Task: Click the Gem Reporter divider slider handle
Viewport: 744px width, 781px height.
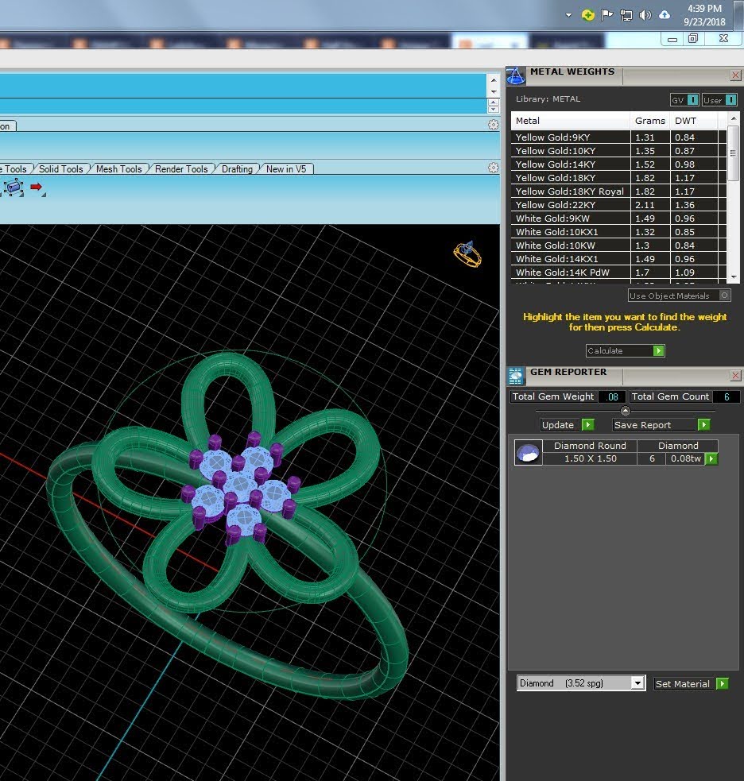Action: 626,411
